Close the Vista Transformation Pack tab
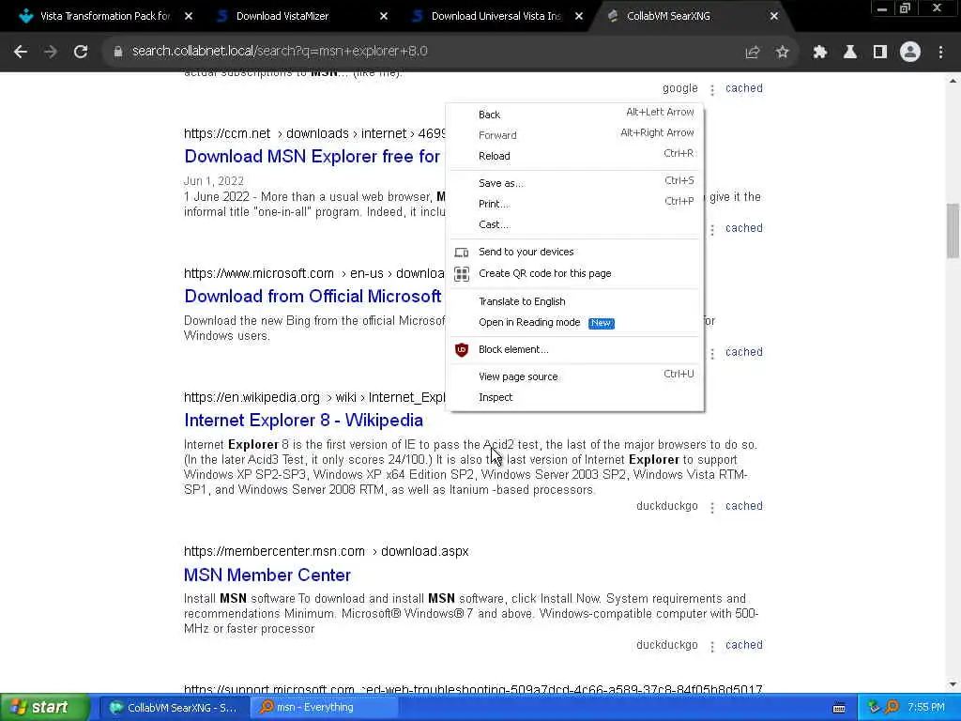The width and height of the screenshot is (961, 721). [x=189, y=17]
